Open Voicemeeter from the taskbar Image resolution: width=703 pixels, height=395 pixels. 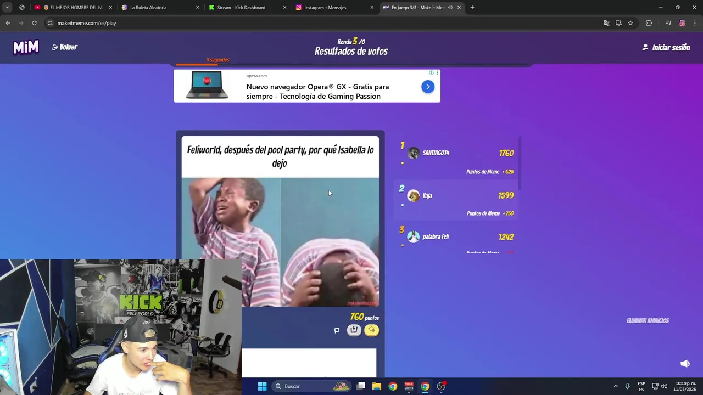[x=409, y=386]
